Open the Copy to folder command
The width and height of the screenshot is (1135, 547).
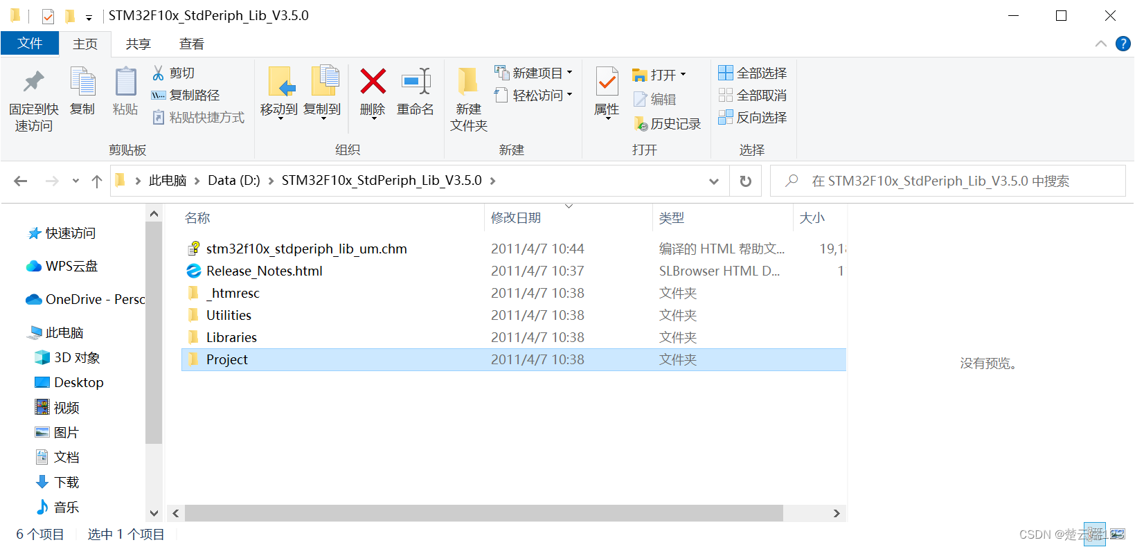323,92
